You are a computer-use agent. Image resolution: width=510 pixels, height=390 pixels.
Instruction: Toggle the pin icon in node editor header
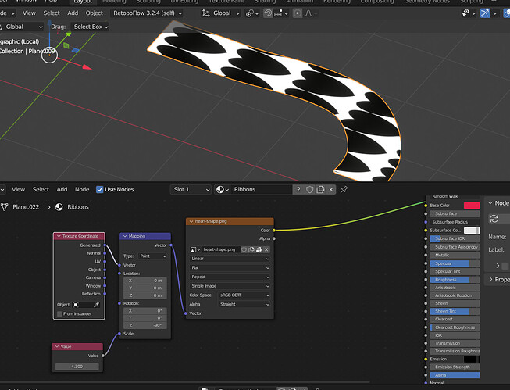(344, 189)
